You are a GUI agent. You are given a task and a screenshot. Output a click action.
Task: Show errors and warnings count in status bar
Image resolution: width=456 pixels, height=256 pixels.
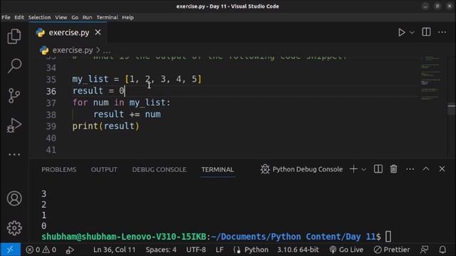tap(41, 250)
